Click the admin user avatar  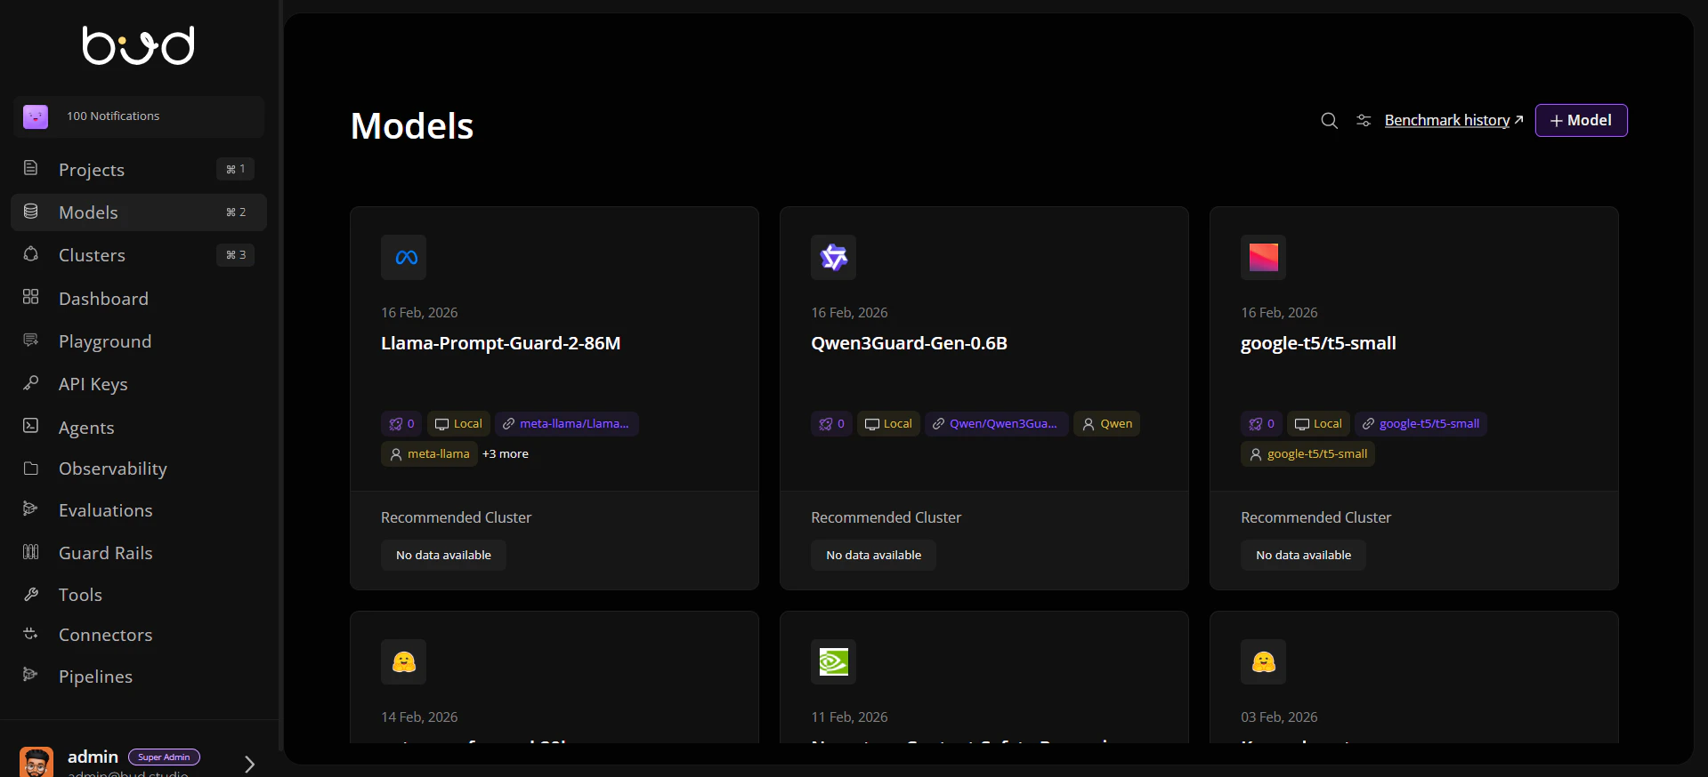coord(36,763)
